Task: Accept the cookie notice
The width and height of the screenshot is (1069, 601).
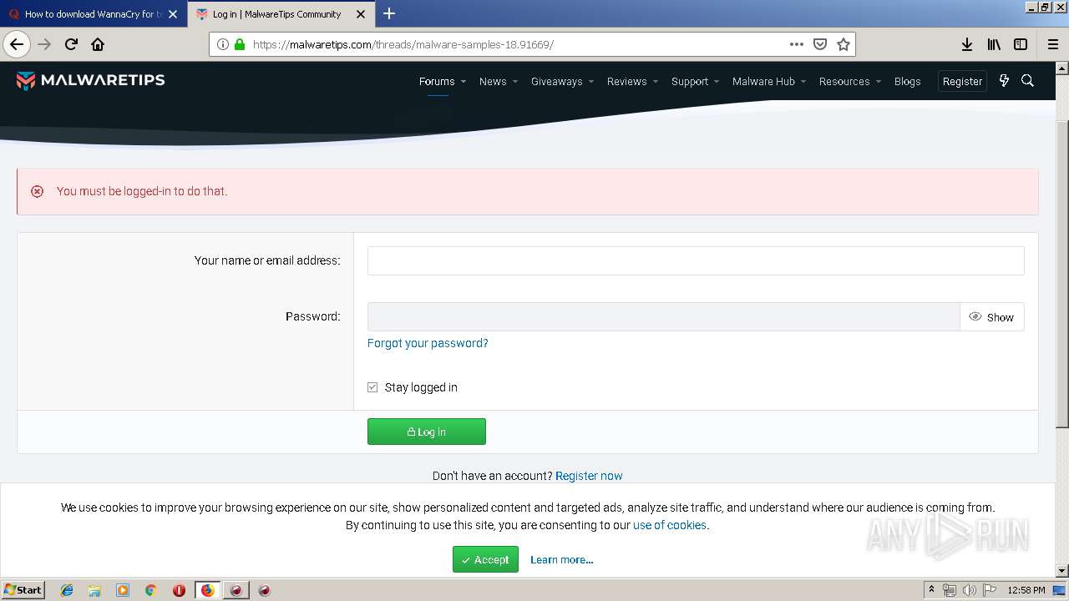Action: (485, 559)
